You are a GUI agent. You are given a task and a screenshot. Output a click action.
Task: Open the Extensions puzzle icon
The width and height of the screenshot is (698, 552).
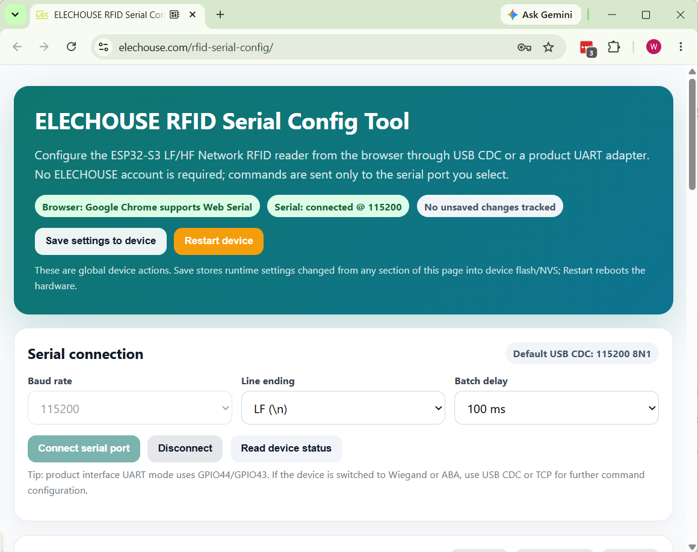pos(614,47)
